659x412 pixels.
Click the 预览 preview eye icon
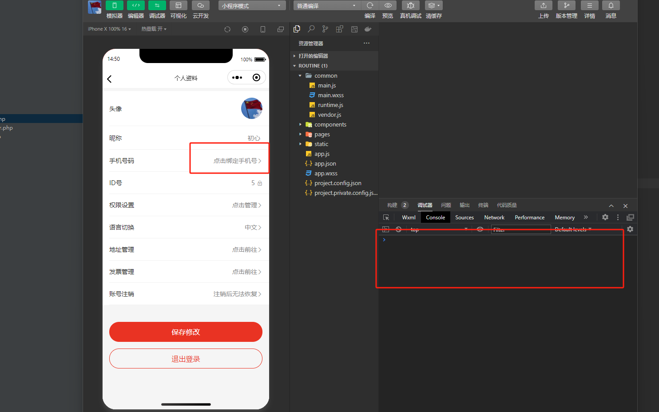(388, 5)
